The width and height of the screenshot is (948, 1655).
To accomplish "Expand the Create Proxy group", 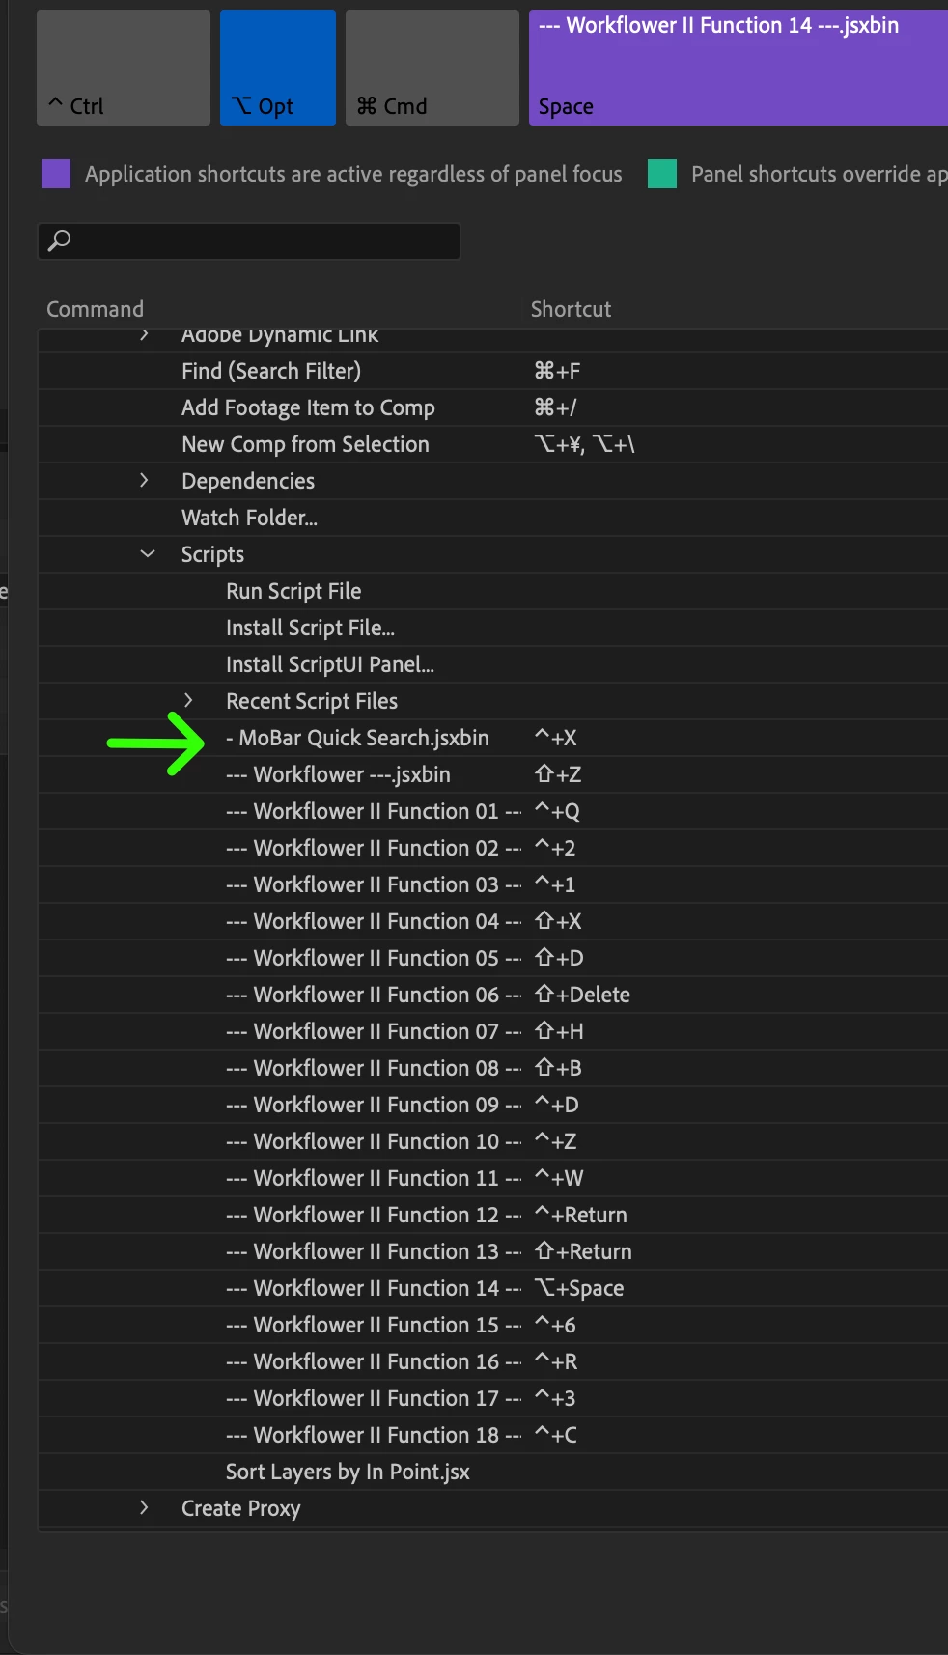I will pyautogui.click(x=144, y=1507).
